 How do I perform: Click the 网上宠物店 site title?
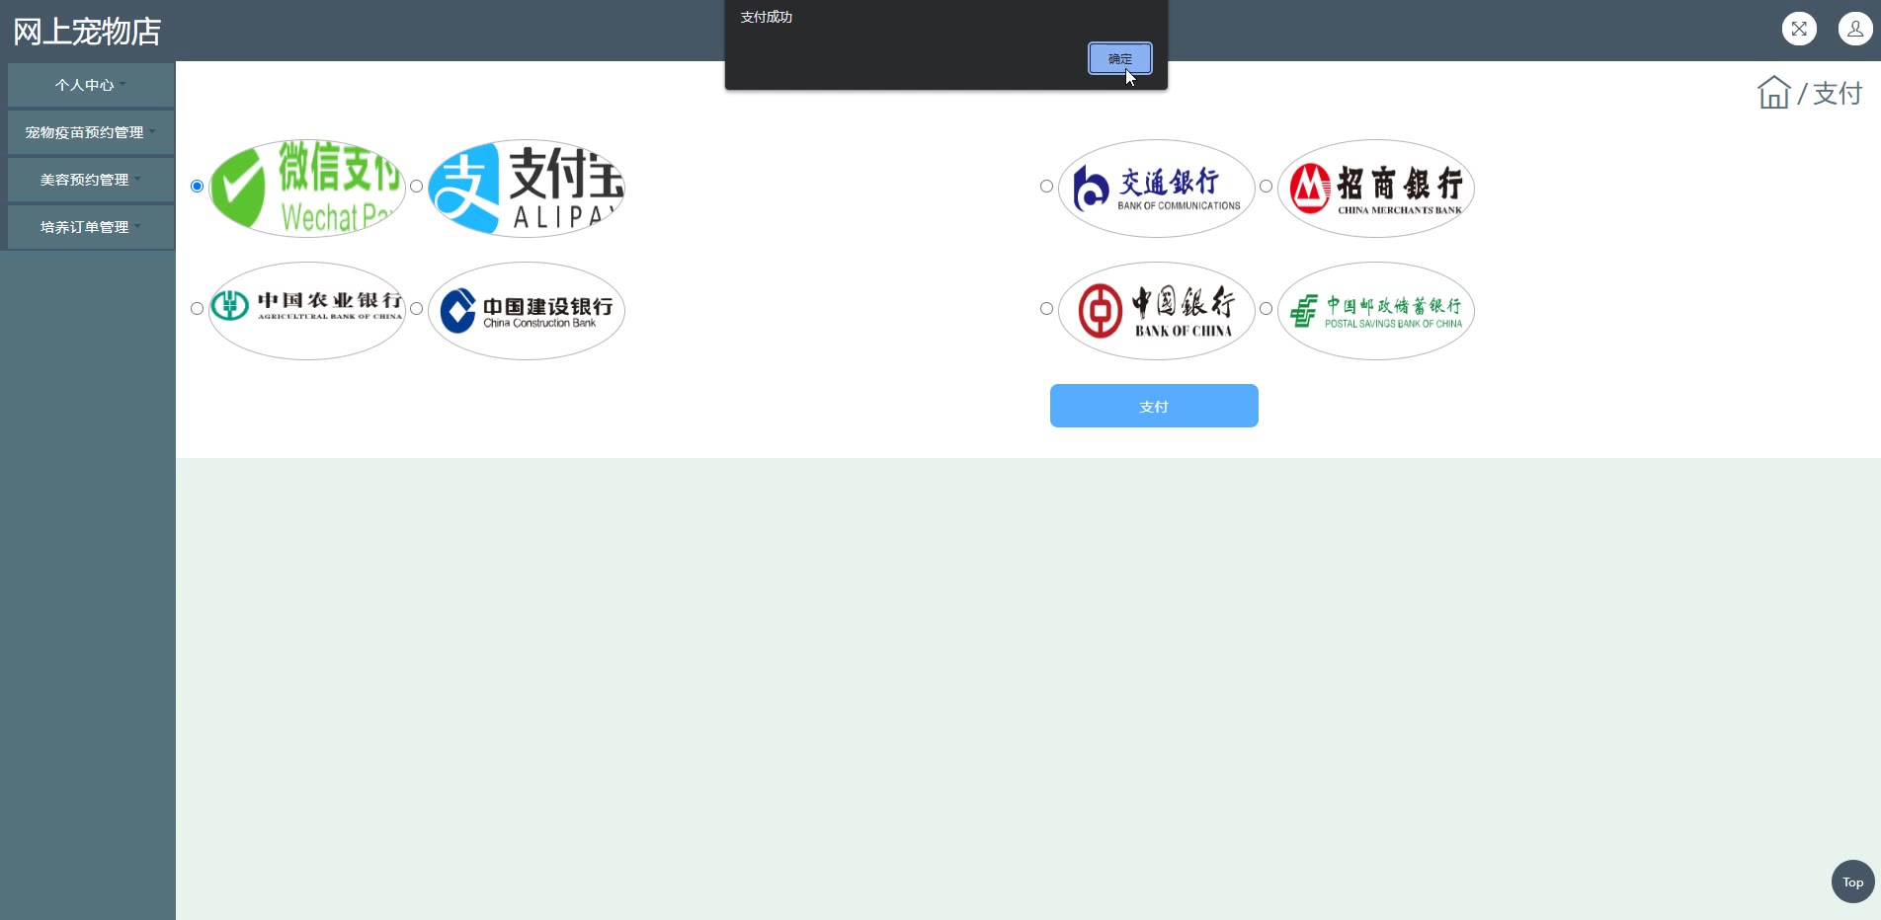[87, 32]
